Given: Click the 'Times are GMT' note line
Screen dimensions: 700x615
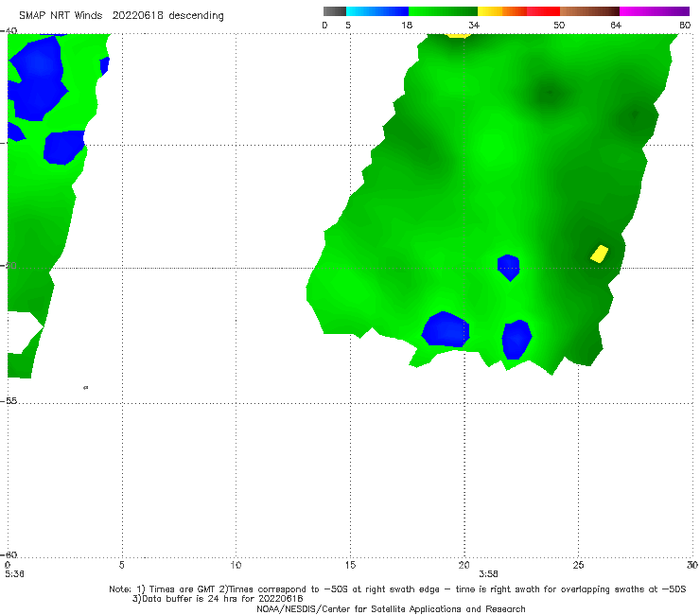Looking at the screenshot, I should click(397, 589).
